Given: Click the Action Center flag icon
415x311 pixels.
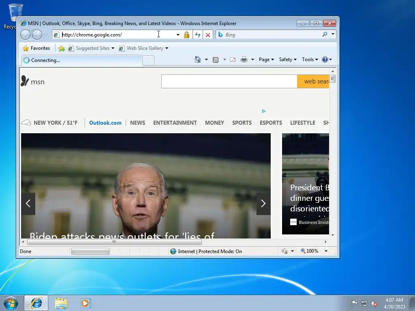Looking at the screenshot, I should point(354,303).
